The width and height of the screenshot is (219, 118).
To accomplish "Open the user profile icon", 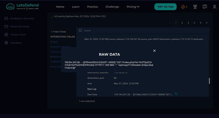I will 214,7.
